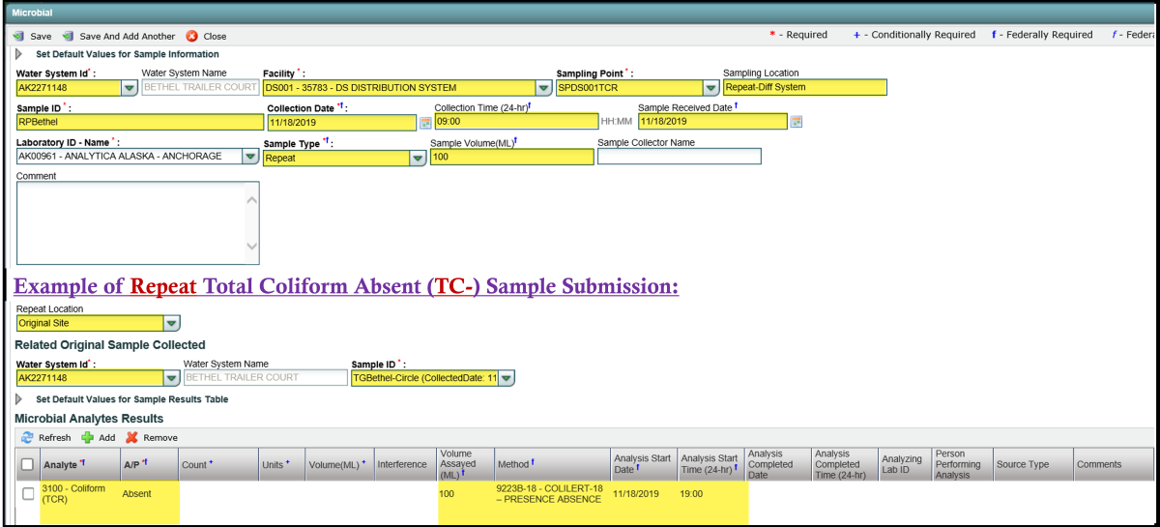
Task: Open the Sample Received Date calendar picker
Action: point(797,122)
